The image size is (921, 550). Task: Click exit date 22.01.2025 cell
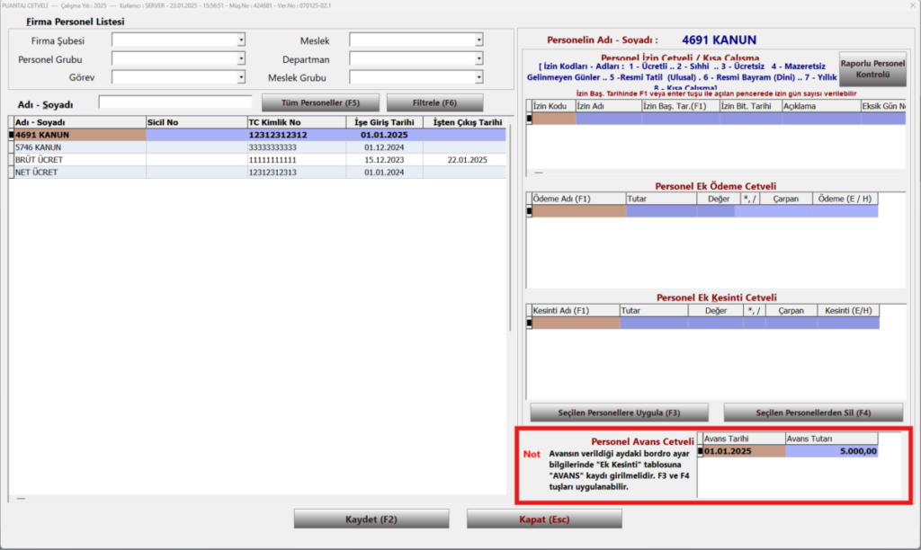point(467,160)
